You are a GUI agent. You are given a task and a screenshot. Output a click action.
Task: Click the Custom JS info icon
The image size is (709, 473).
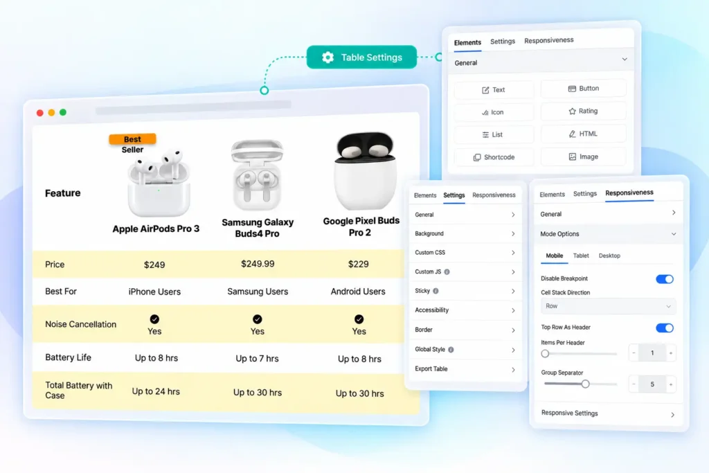coord(447,271)
